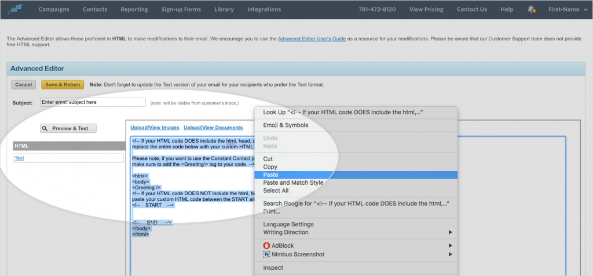Click the <Greeting /> line in code

[x=147, y=188]
